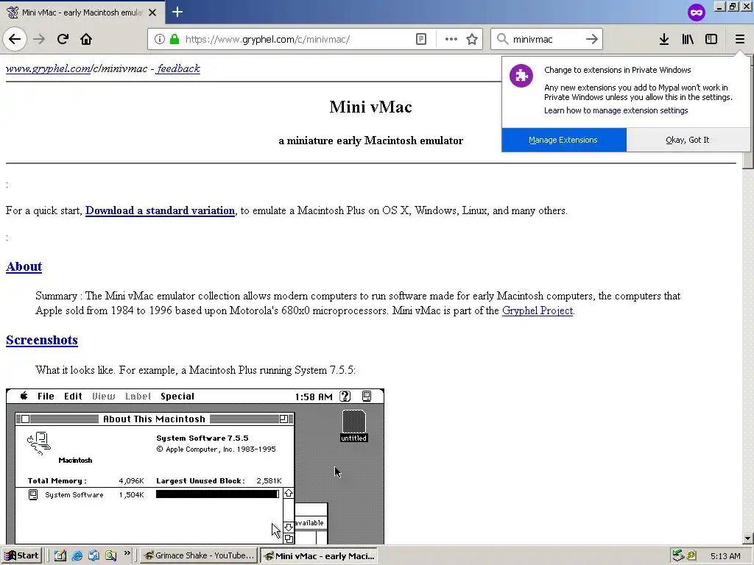Follow the Gryphel Project link
The height and width of the screenshot is (565, 754).
(538, 310)
